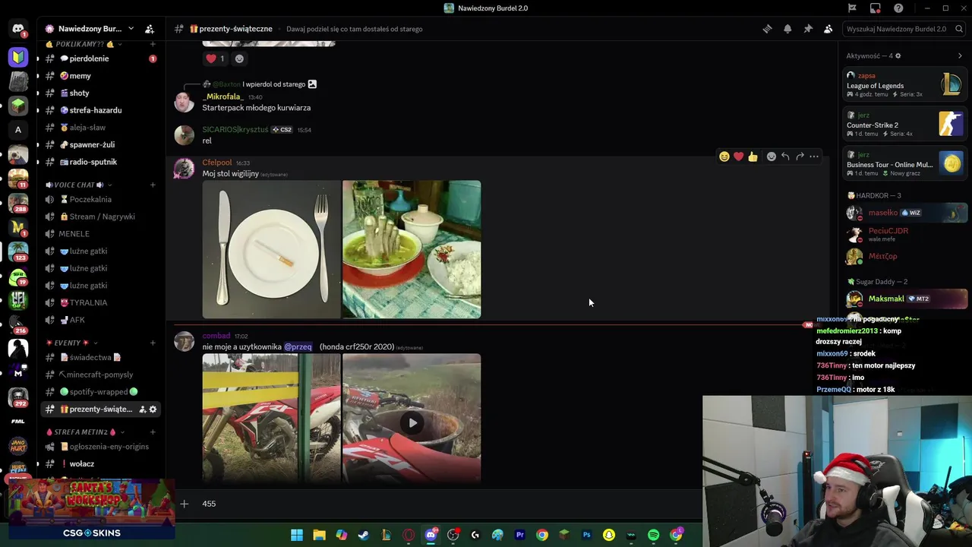
Task: Open the świadectwa channel
Action: (x=100, y=357)
